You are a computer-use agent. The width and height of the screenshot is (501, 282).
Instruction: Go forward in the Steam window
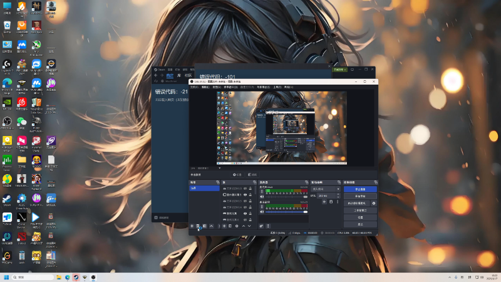pyautogui.click(x=162, y=75)
